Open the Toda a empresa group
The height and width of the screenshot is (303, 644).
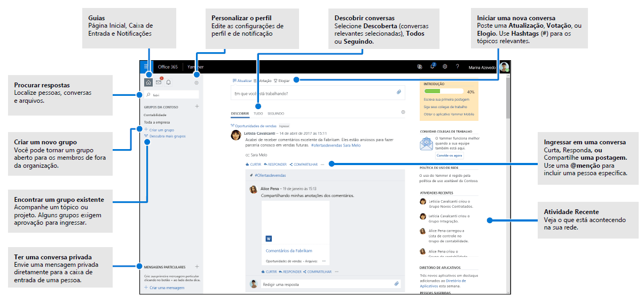156,122
